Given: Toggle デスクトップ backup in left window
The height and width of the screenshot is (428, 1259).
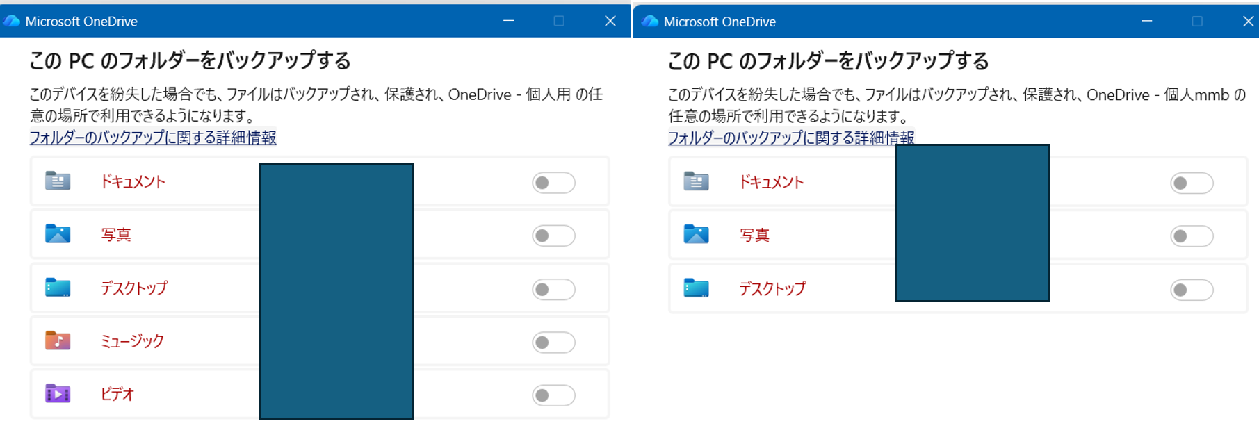Looking at the screenshot, I should (x=553, y=289).
